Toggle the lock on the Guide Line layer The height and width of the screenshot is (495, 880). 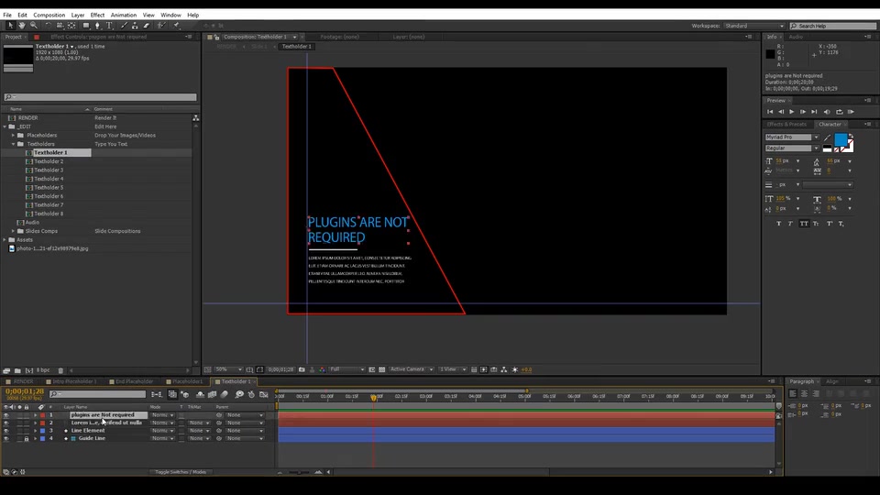[27, 438]
